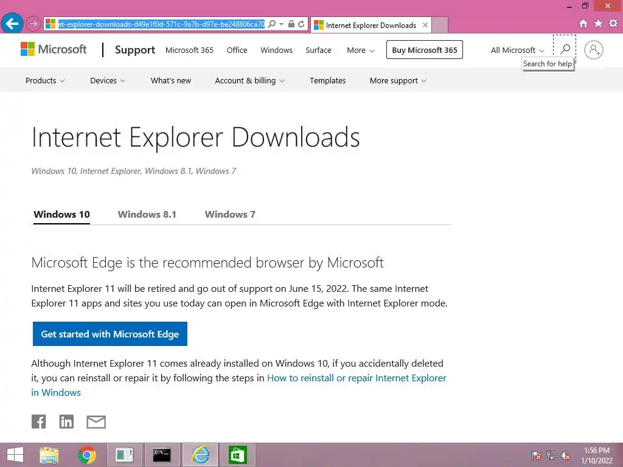
Task: Open the Tools gear icon
Action: pyautogui.click(x=613, y=24)
